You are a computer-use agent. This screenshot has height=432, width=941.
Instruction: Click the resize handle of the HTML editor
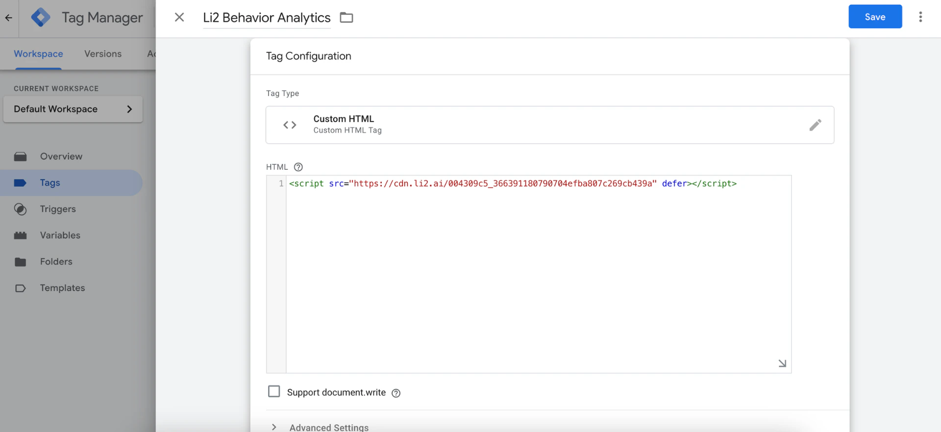pyautogui.click(x=782, y=363)
